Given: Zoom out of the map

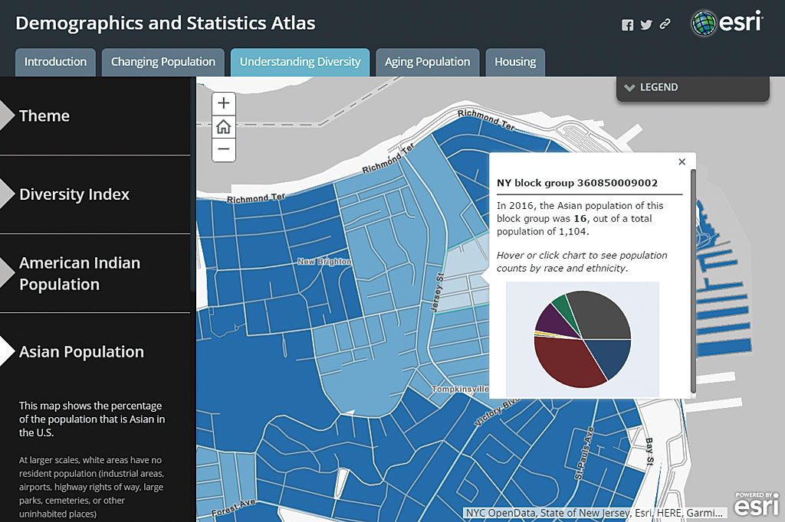Looking at the screenshot, I should pos(223,150).
